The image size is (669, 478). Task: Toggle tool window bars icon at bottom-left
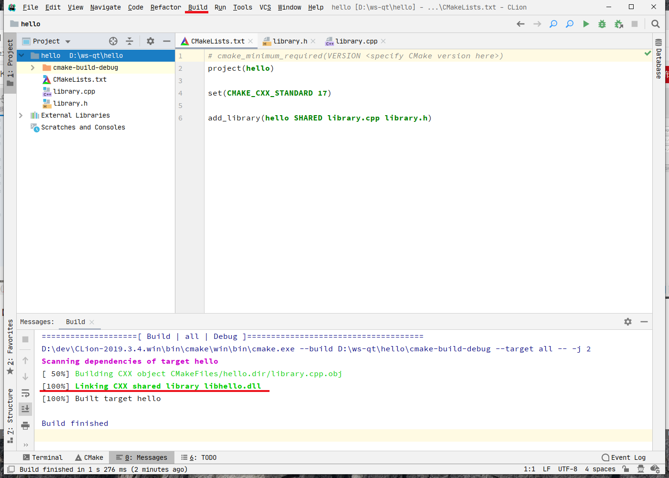point(11,469)
